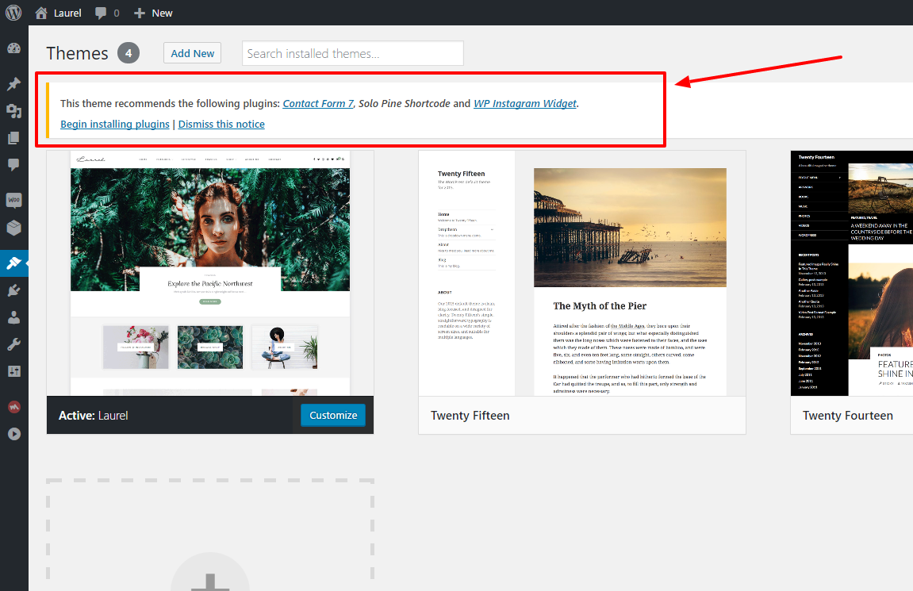Open the comments bubble in admin bar
This screenshot has height=591, width=913.
coord(107,13)
